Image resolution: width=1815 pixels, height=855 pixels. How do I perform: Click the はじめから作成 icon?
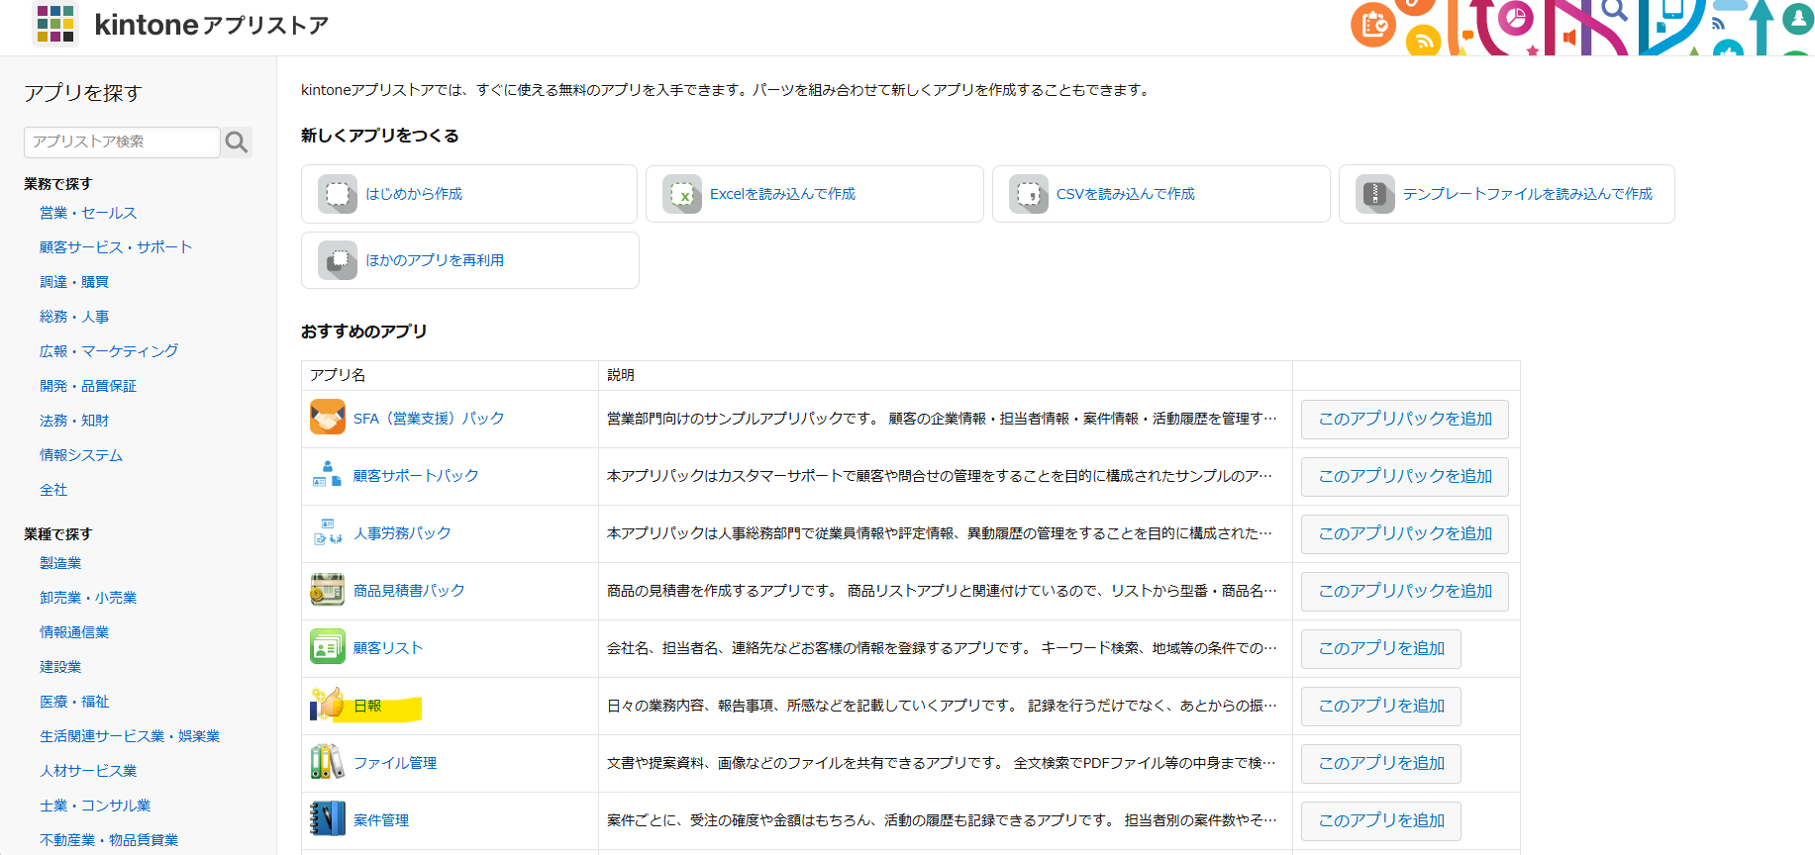[x=338, y=194]
